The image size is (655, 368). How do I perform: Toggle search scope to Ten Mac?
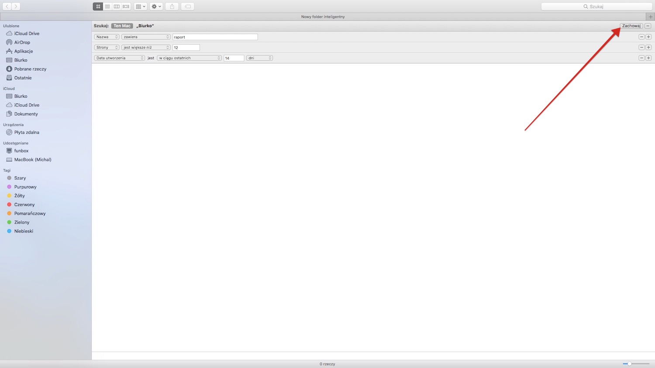pyautogui.click(x=122, y=26)
